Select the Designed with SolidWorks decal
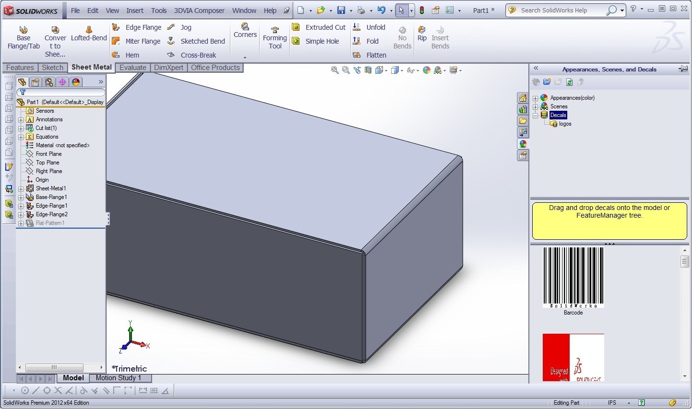 point(573,358)
